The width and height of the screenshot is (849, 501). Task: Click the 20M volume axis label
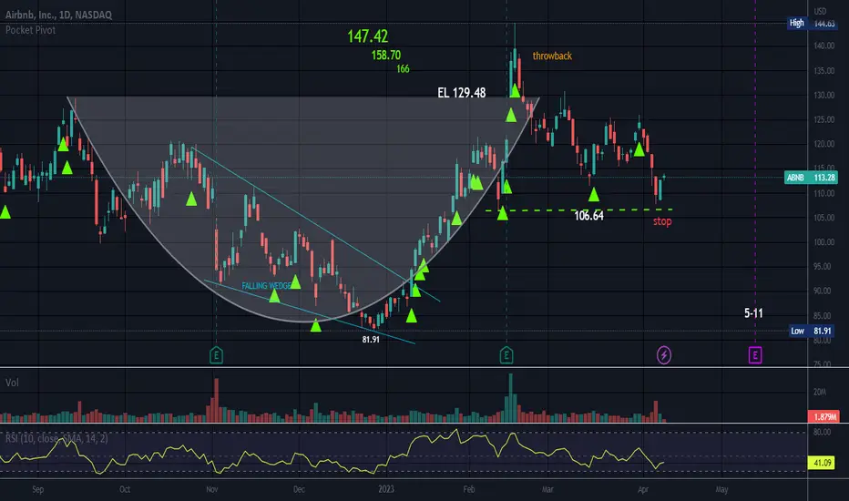pos(820,392)
